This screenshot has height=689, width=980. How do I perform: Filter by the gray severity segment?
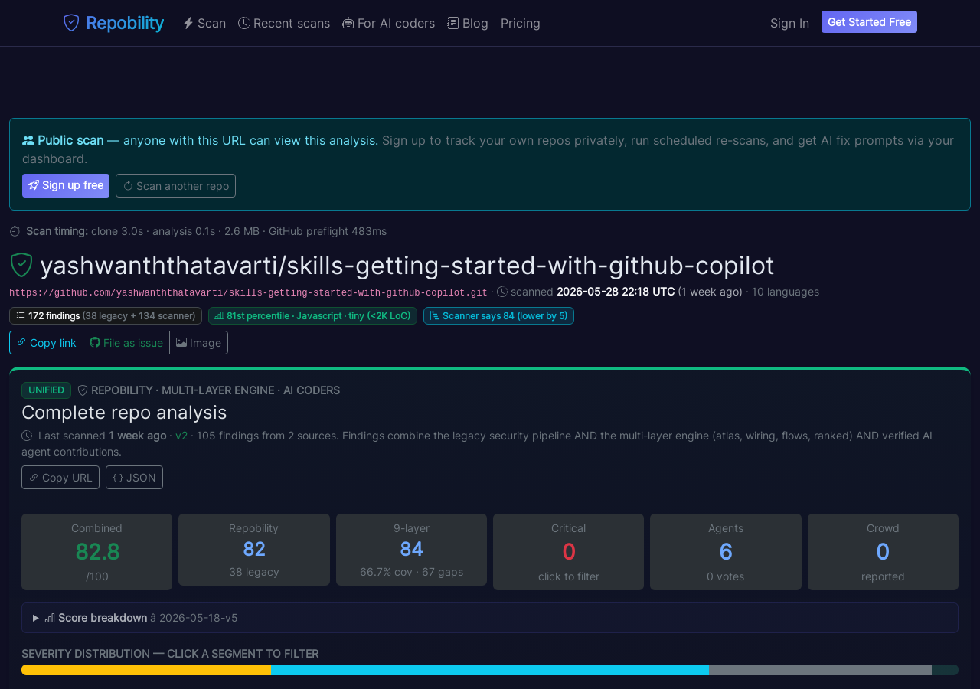[x=820, y=670]
